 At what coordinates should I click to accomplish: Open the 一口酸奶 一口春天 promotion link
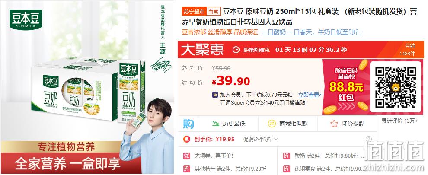312,32
